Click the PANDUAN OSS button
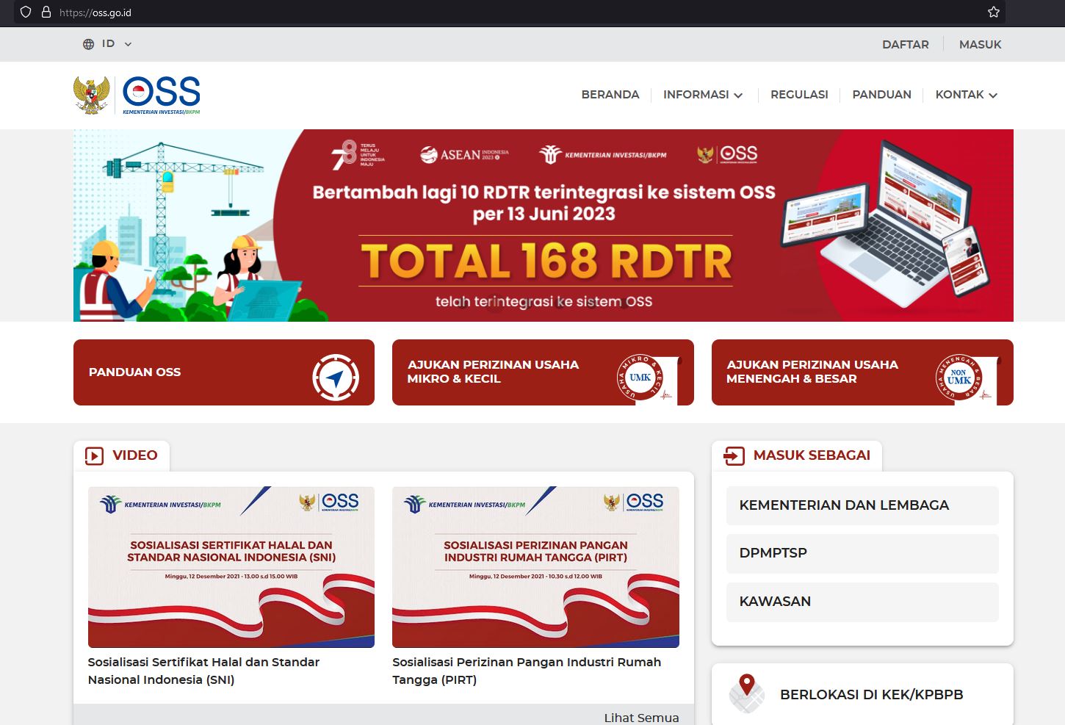 (224, 372)
